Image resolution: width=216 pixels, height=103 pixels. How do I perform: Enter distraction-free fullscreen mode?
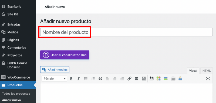click(x=208, y=79)
